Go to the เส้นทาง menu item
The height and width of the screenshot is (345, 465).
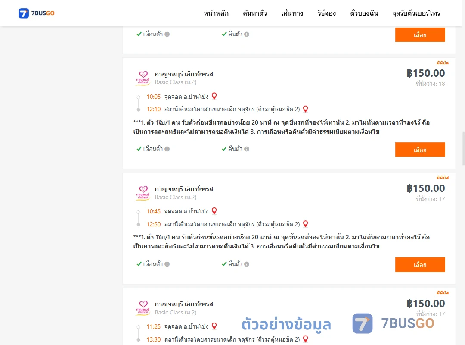[x=292, y=13]
